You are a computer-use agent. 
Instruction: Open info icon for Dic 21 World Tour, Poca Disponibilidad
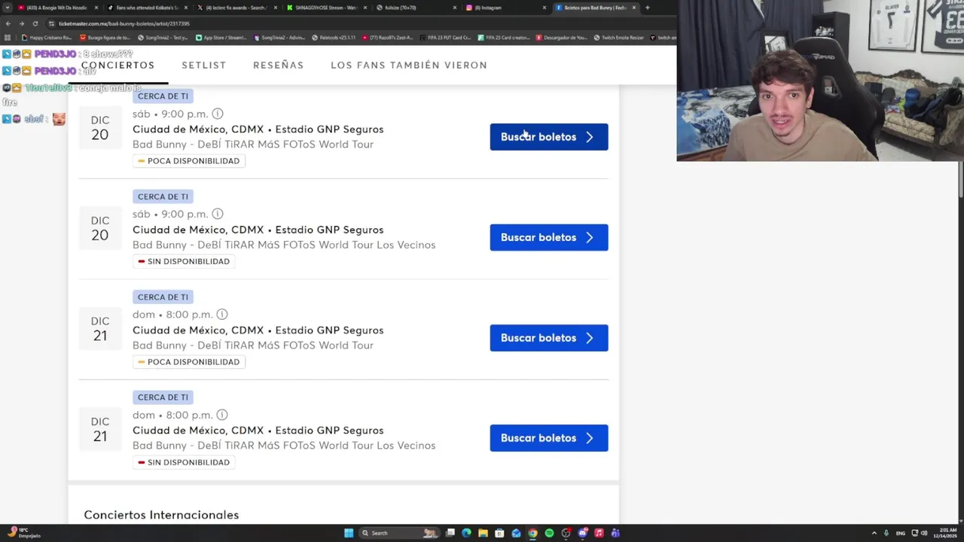pyautogui.click(x=221, y=314)
